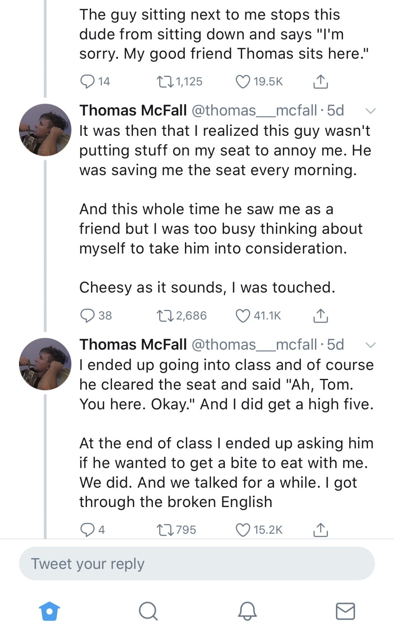This screenshot has width=394, height=633.
Task: Like the tweet with 19.5K likes
Action: [243, 82]
